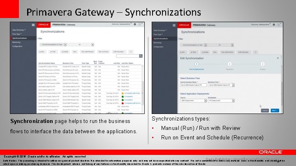
Task: Click Add button in left screenshot toolbar
Action: [x=42, y=52]
